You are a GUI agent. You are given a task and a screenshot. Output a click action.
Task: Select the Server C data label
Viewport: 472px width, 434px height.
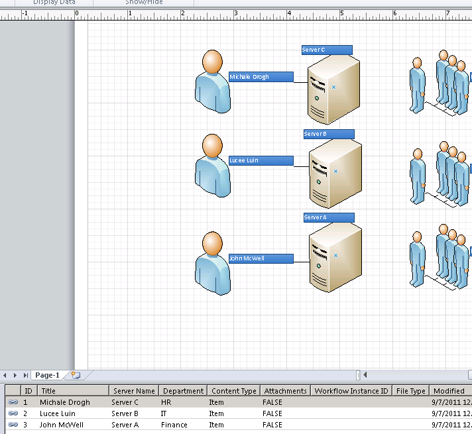click(327, 50)
